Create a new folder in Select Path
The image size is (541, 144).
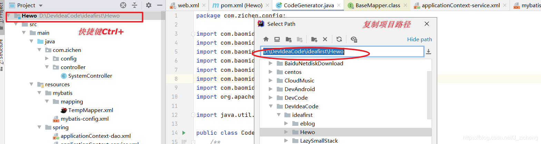point(314,39)
